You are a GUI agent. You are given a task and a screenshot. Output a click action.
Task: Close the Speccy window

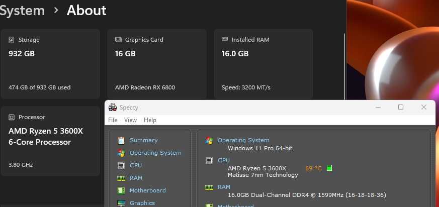(424, 107)
